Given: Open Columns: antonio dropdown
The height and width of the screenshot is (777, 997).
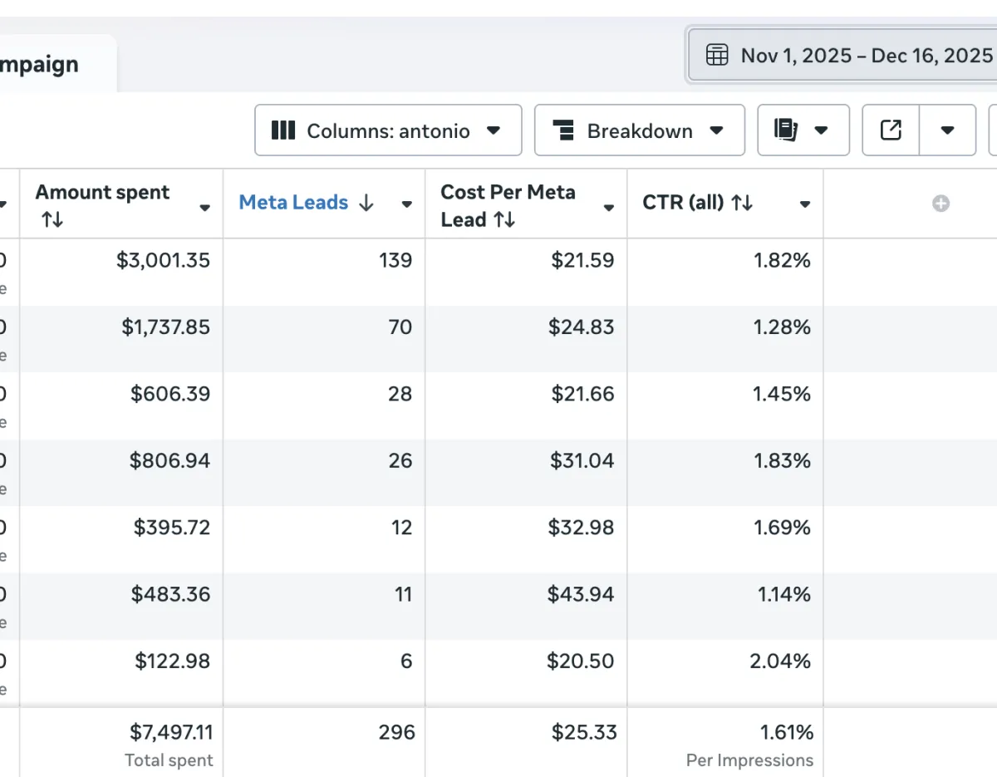Looking at the screenshot, I should [388, 130].
